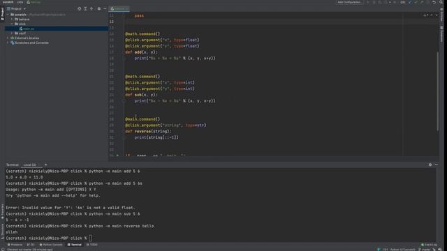This screenshot has width=447, height=251.
Task: Select the Terminal tool window tab
Action: point(75,245)
